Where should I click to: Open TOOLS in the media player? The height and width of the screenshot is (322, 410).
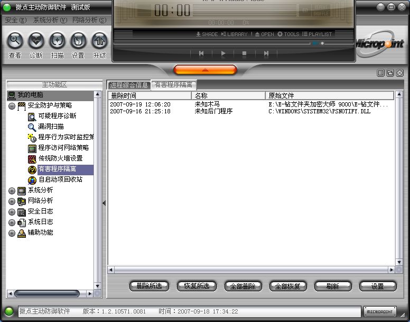point(288,34)
